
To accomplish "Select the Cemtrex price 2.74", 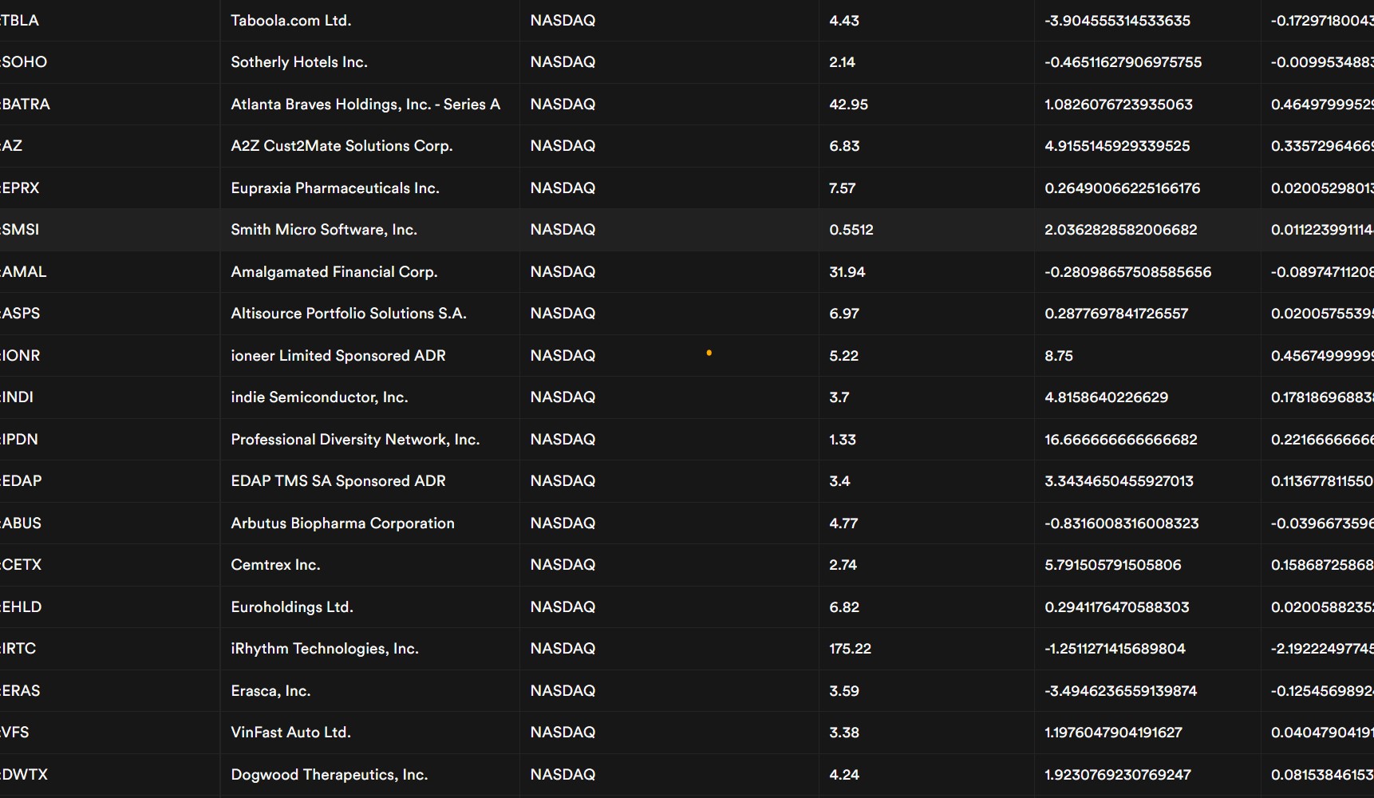I will click(843, 565).
